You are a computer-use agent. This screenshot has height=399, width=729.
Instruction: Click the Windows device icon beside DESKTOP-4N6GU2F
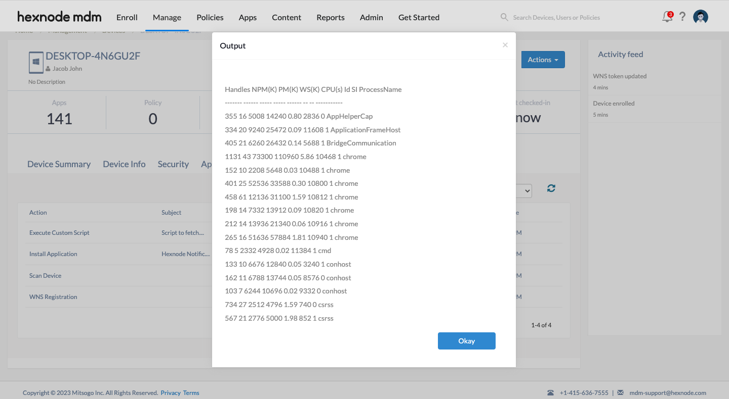[36, 63]
